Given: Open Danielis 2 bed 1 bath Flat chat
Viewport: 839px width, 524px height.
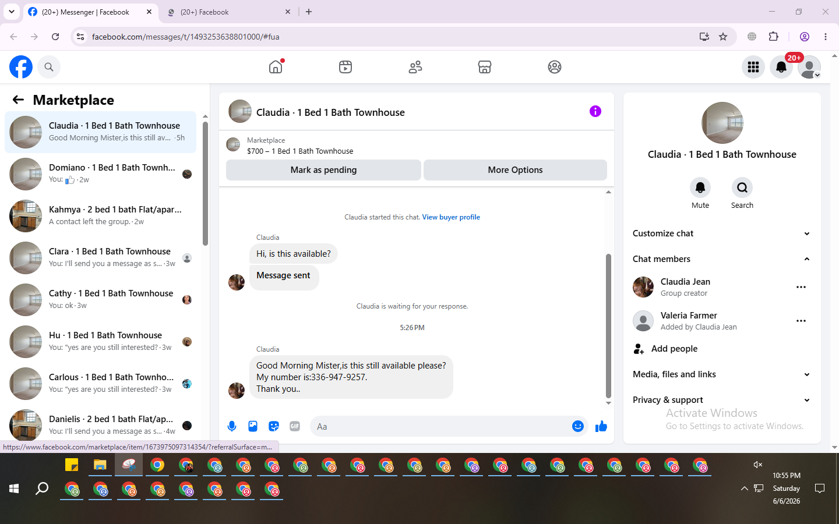Looking at the screenshot, I should pos(100,424).
